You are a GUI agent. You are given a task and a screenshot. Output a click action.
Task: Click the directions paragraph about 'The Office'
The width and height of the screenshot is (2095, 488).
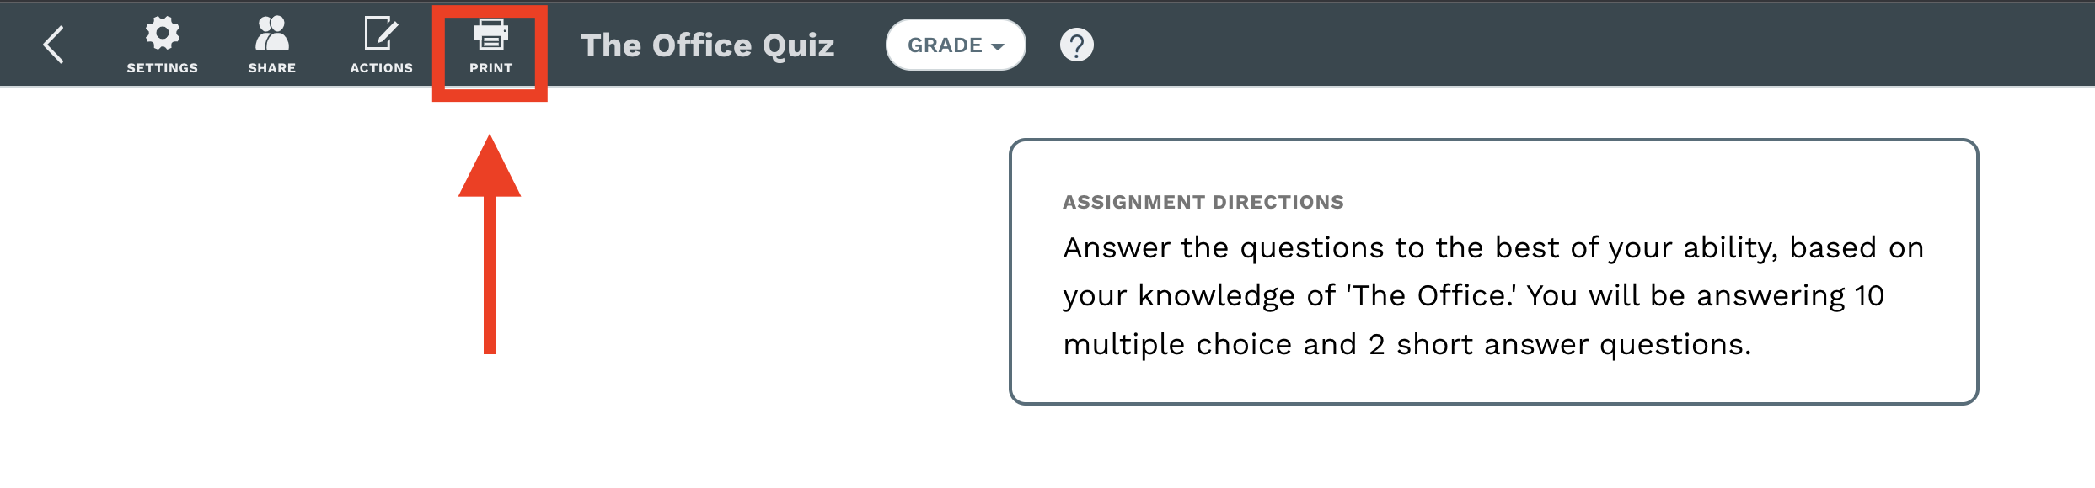(x=1493, y=296)
